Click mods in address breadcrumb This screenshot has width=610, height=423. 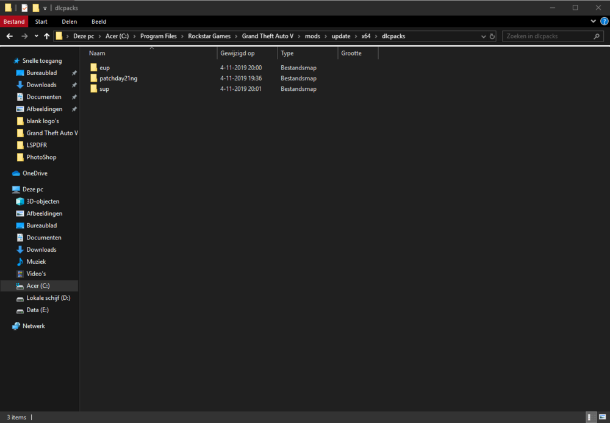click(x=312, y=36)
